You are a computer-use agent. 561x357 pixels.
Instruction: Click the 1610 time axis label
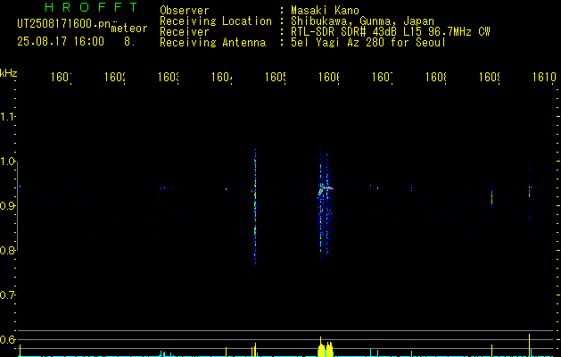[x=544, y=77]
